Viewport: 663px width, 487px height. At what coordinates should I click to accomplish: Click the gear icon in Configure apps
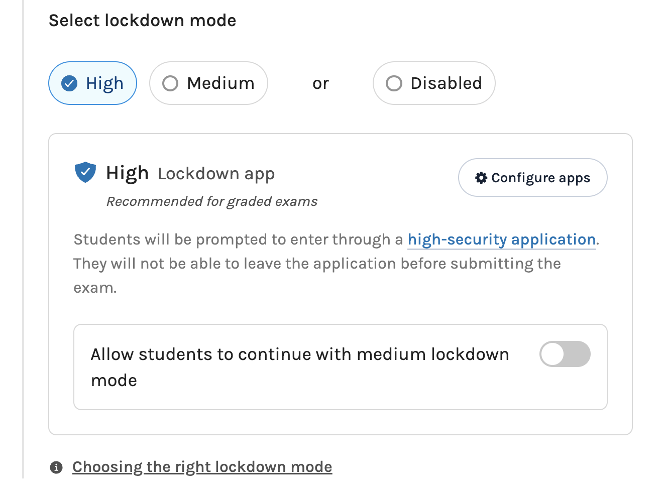[x=481, y=178]
